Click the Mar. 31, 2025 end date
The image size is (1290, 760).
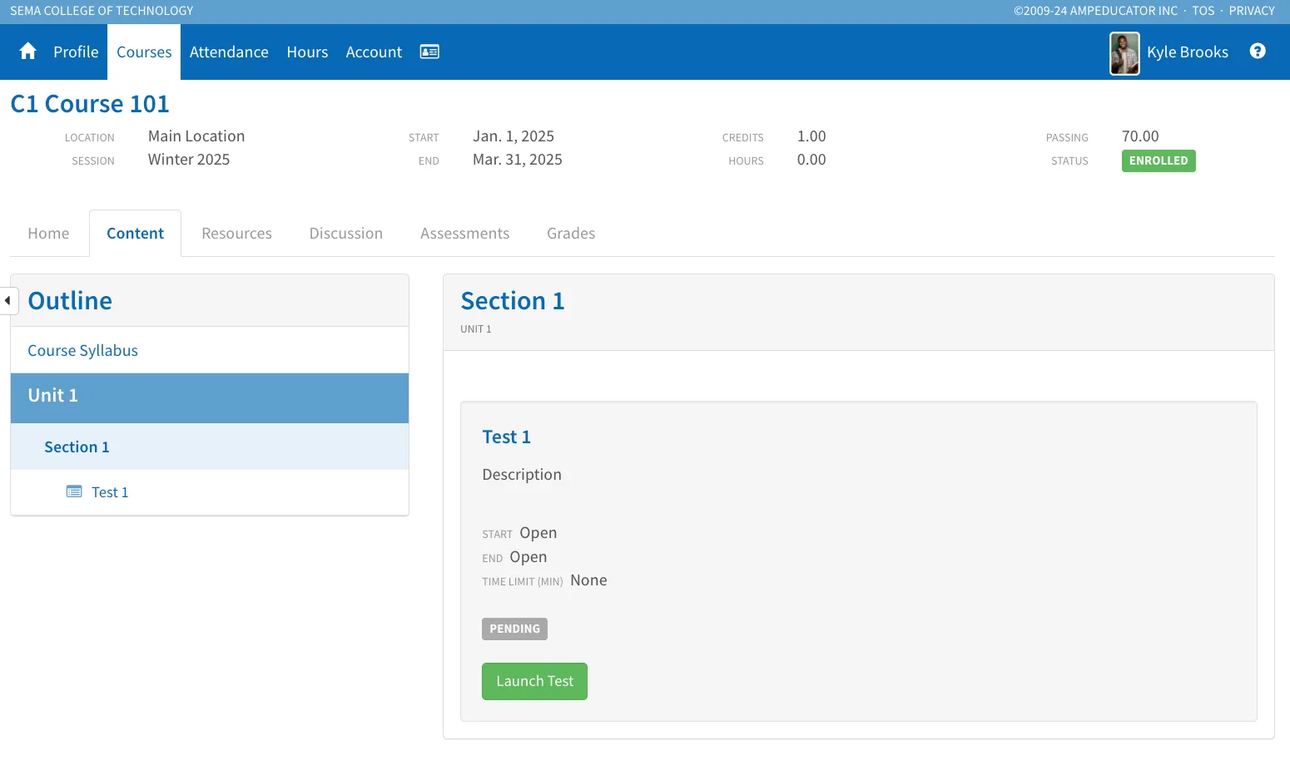point(518,160)
